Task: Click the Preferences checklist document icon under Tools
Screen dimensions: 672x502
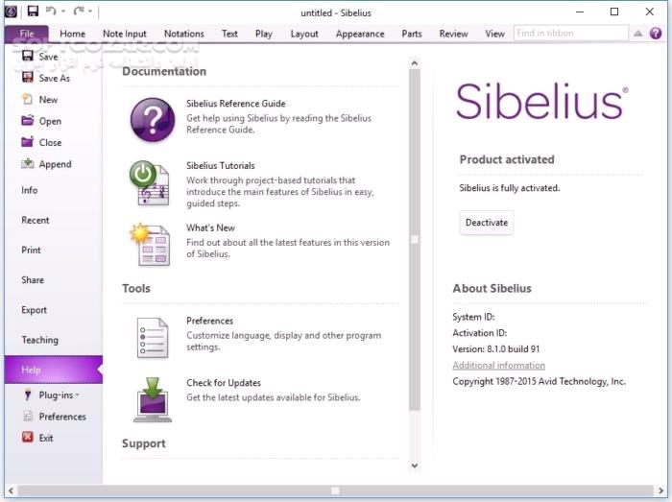Action: pyautogui.click(x=152, y=338)
